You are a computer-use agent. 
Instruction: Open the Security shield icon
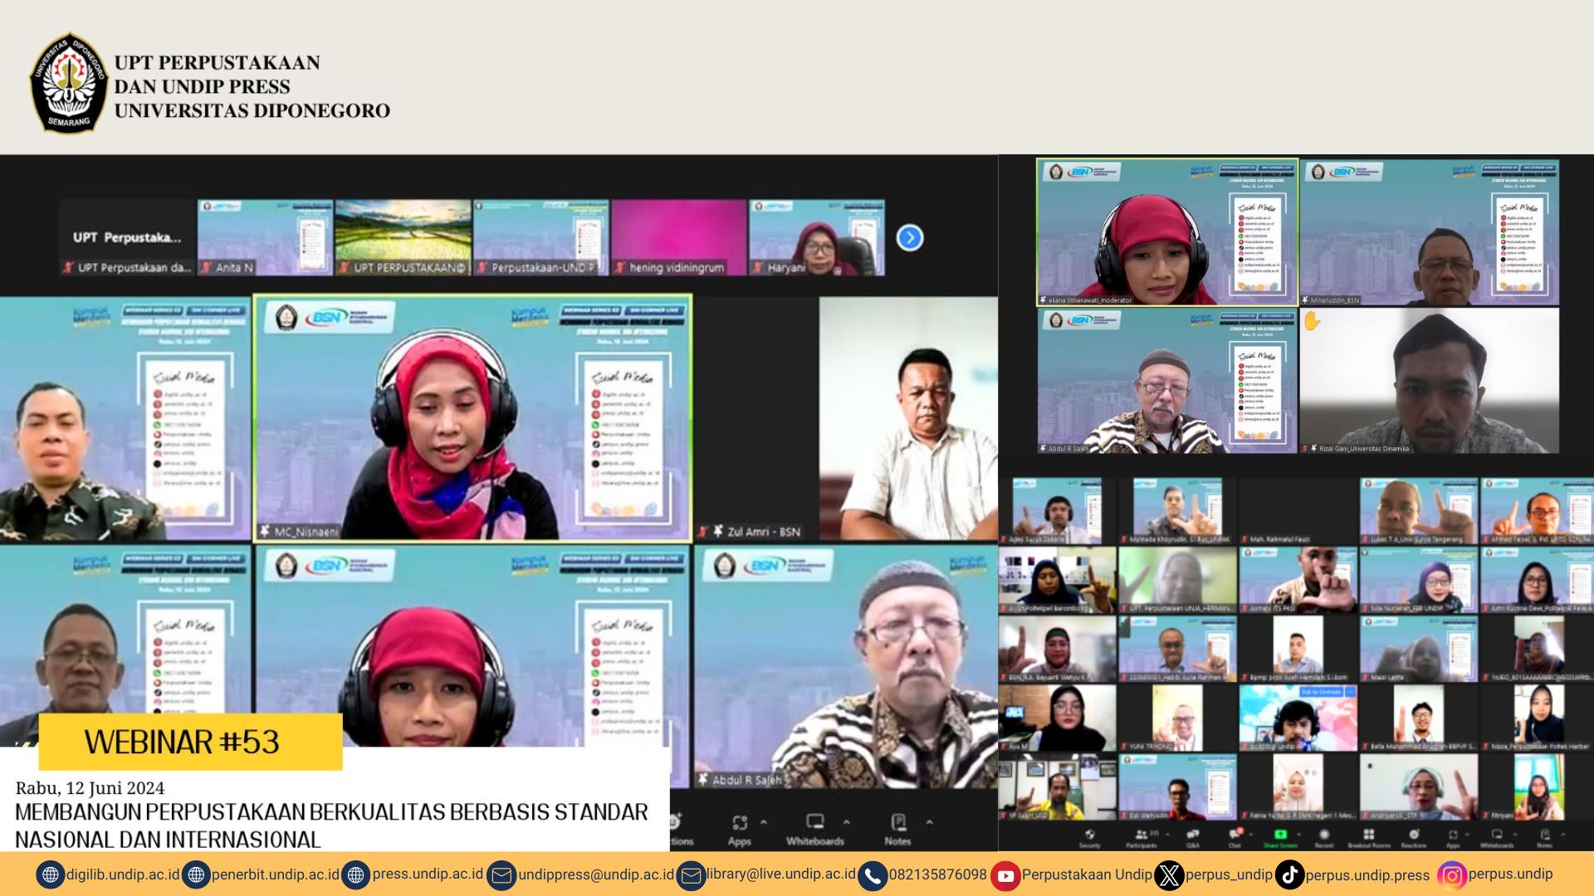[x=1090, y=835]
